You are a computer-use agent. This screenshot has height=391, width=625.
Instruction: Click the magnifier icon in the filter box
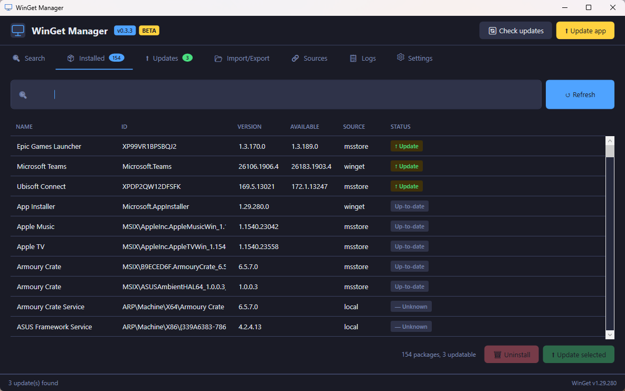[23, 95]
